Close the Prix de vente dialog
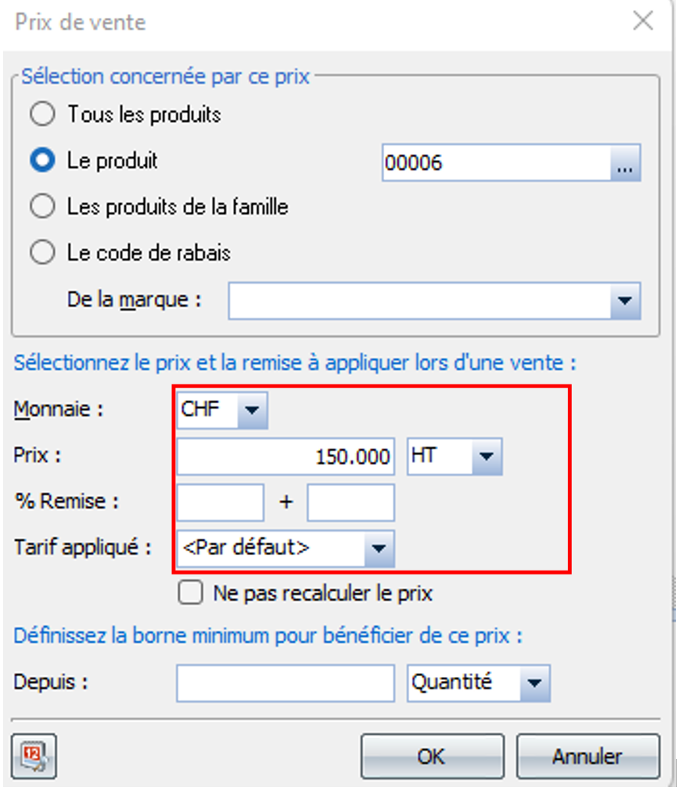 click(x=643, y=21)
